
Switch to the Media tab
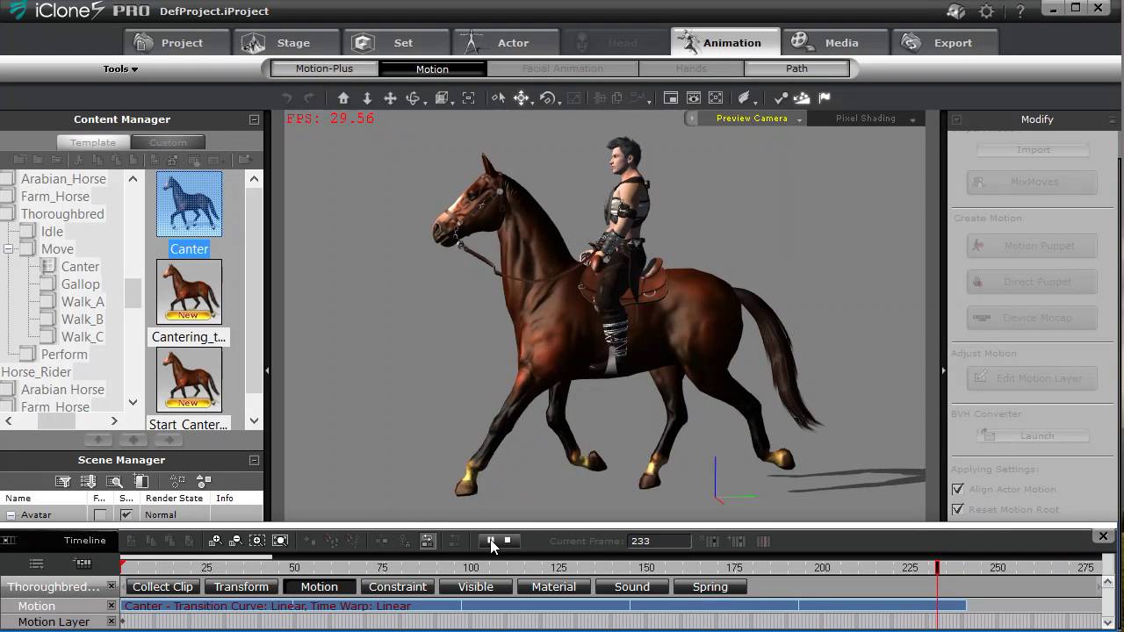(x=835, y=42)
